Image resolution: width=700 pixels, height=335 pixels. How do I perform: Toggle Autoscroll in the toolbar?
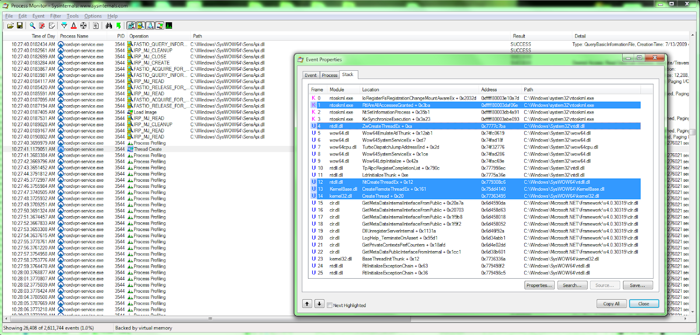[x=42, y=26]
